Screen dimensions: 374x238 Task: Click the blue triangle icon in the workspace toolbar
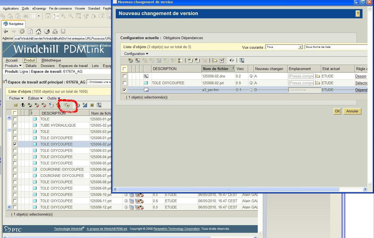(x=85, y=105)
